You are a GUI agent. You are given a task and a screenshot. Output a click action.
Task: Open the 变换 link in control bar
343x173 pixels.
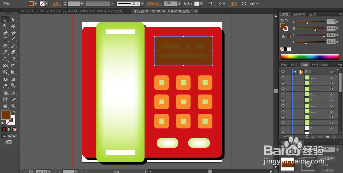234,4
